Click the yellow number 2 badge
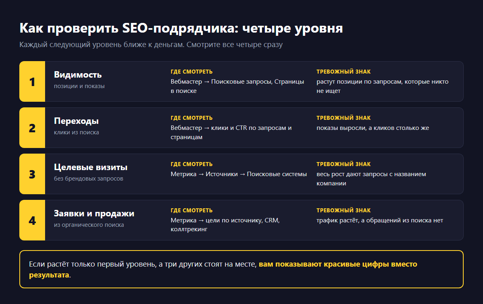Image resolution: width=483 pixels, height=304 pixels. [x=32, y=128]
